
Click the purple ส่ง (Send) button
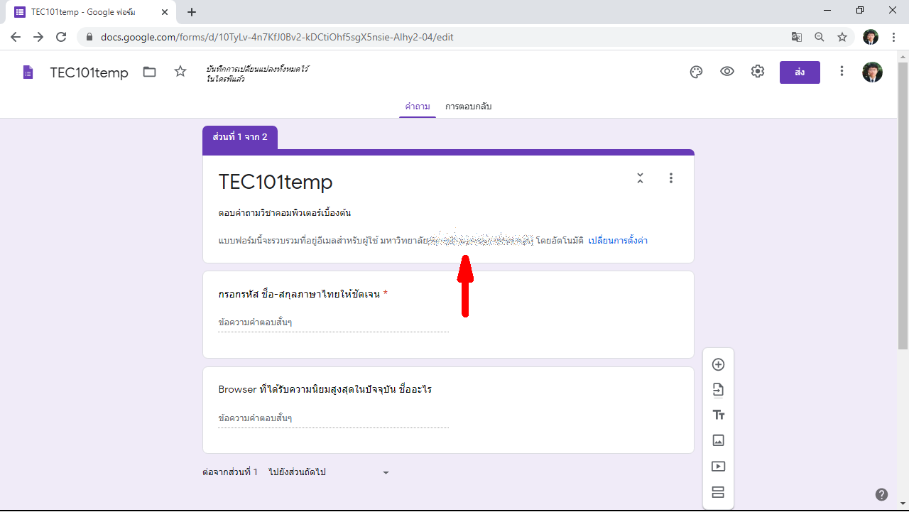[x=800, y=72]
